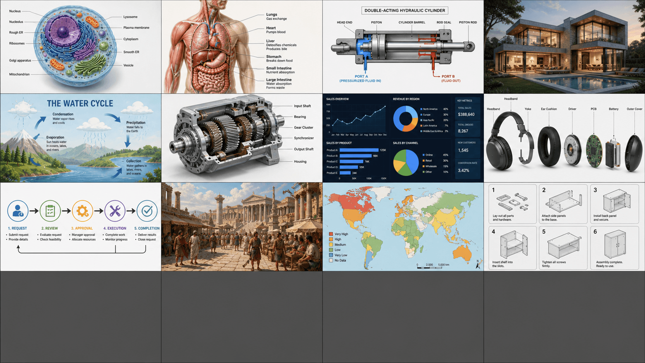The image size is (645, 363).
Task: Click the yellow Medium legend swatch
Action: tap(331, 245)
